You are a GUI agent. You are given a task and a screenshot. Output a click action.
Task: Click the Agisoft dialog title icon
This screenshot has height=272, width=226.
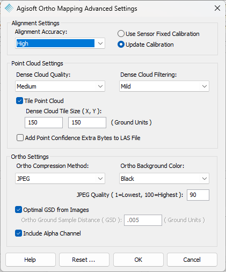[x=9, y=8]
